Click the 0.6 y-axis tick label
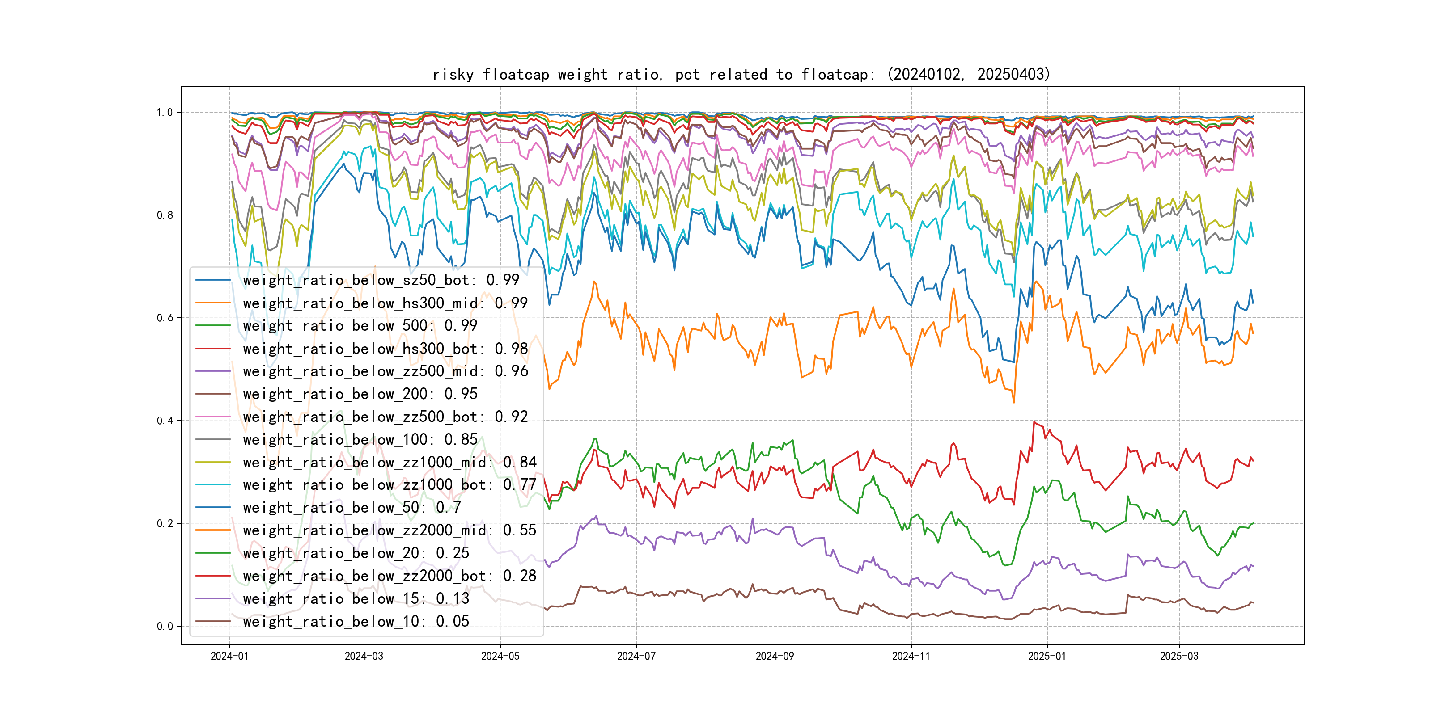The height and width of the screenshot is (724, 1449). (165, 318)
